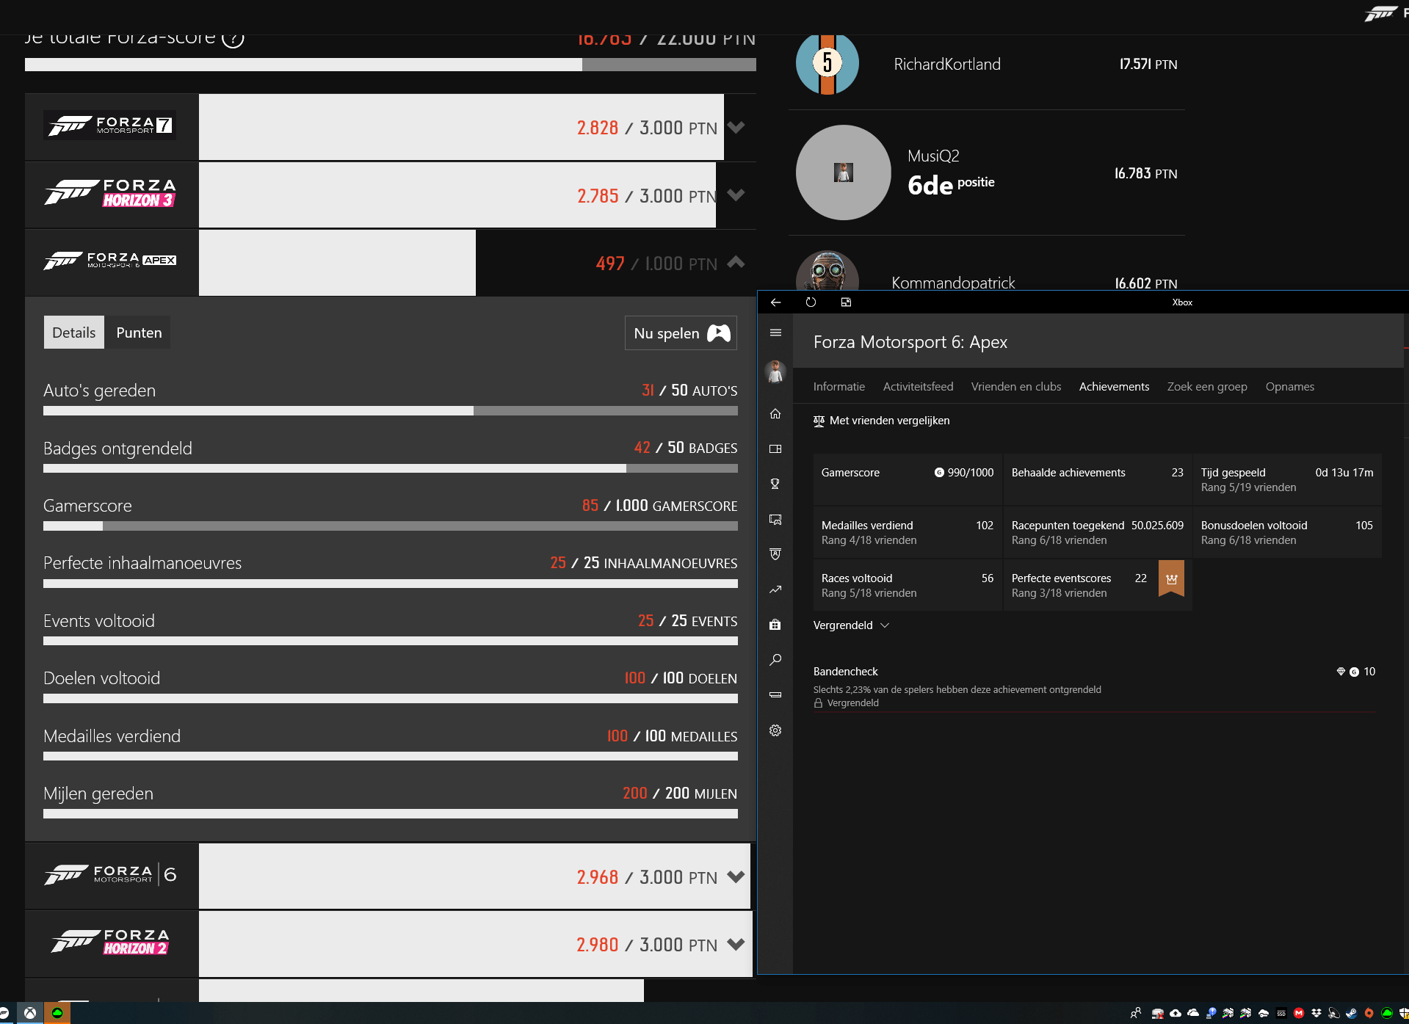The height and width of the screenshot is (1024, 1409).
Task: Open the Races voltooid stat tile
Action: point(908,585)
